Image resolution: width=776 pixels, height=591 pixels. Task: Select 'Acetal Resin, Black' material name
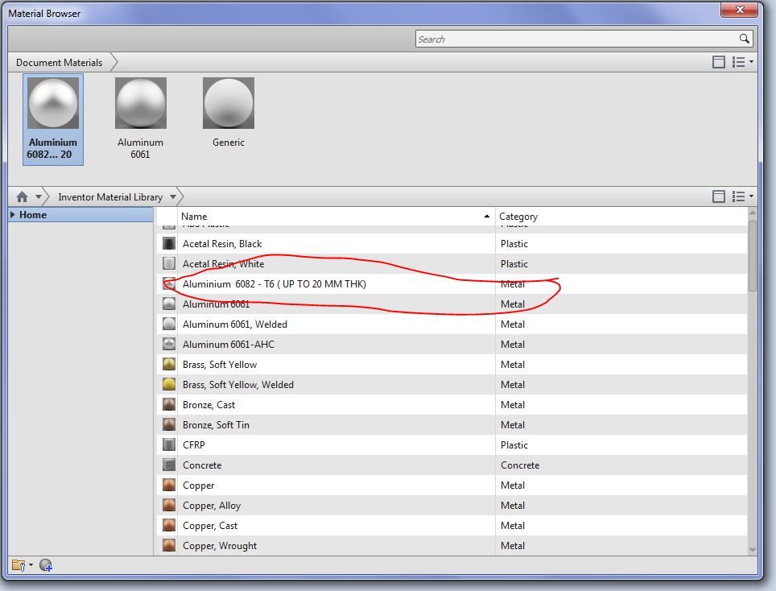point(222,243)
